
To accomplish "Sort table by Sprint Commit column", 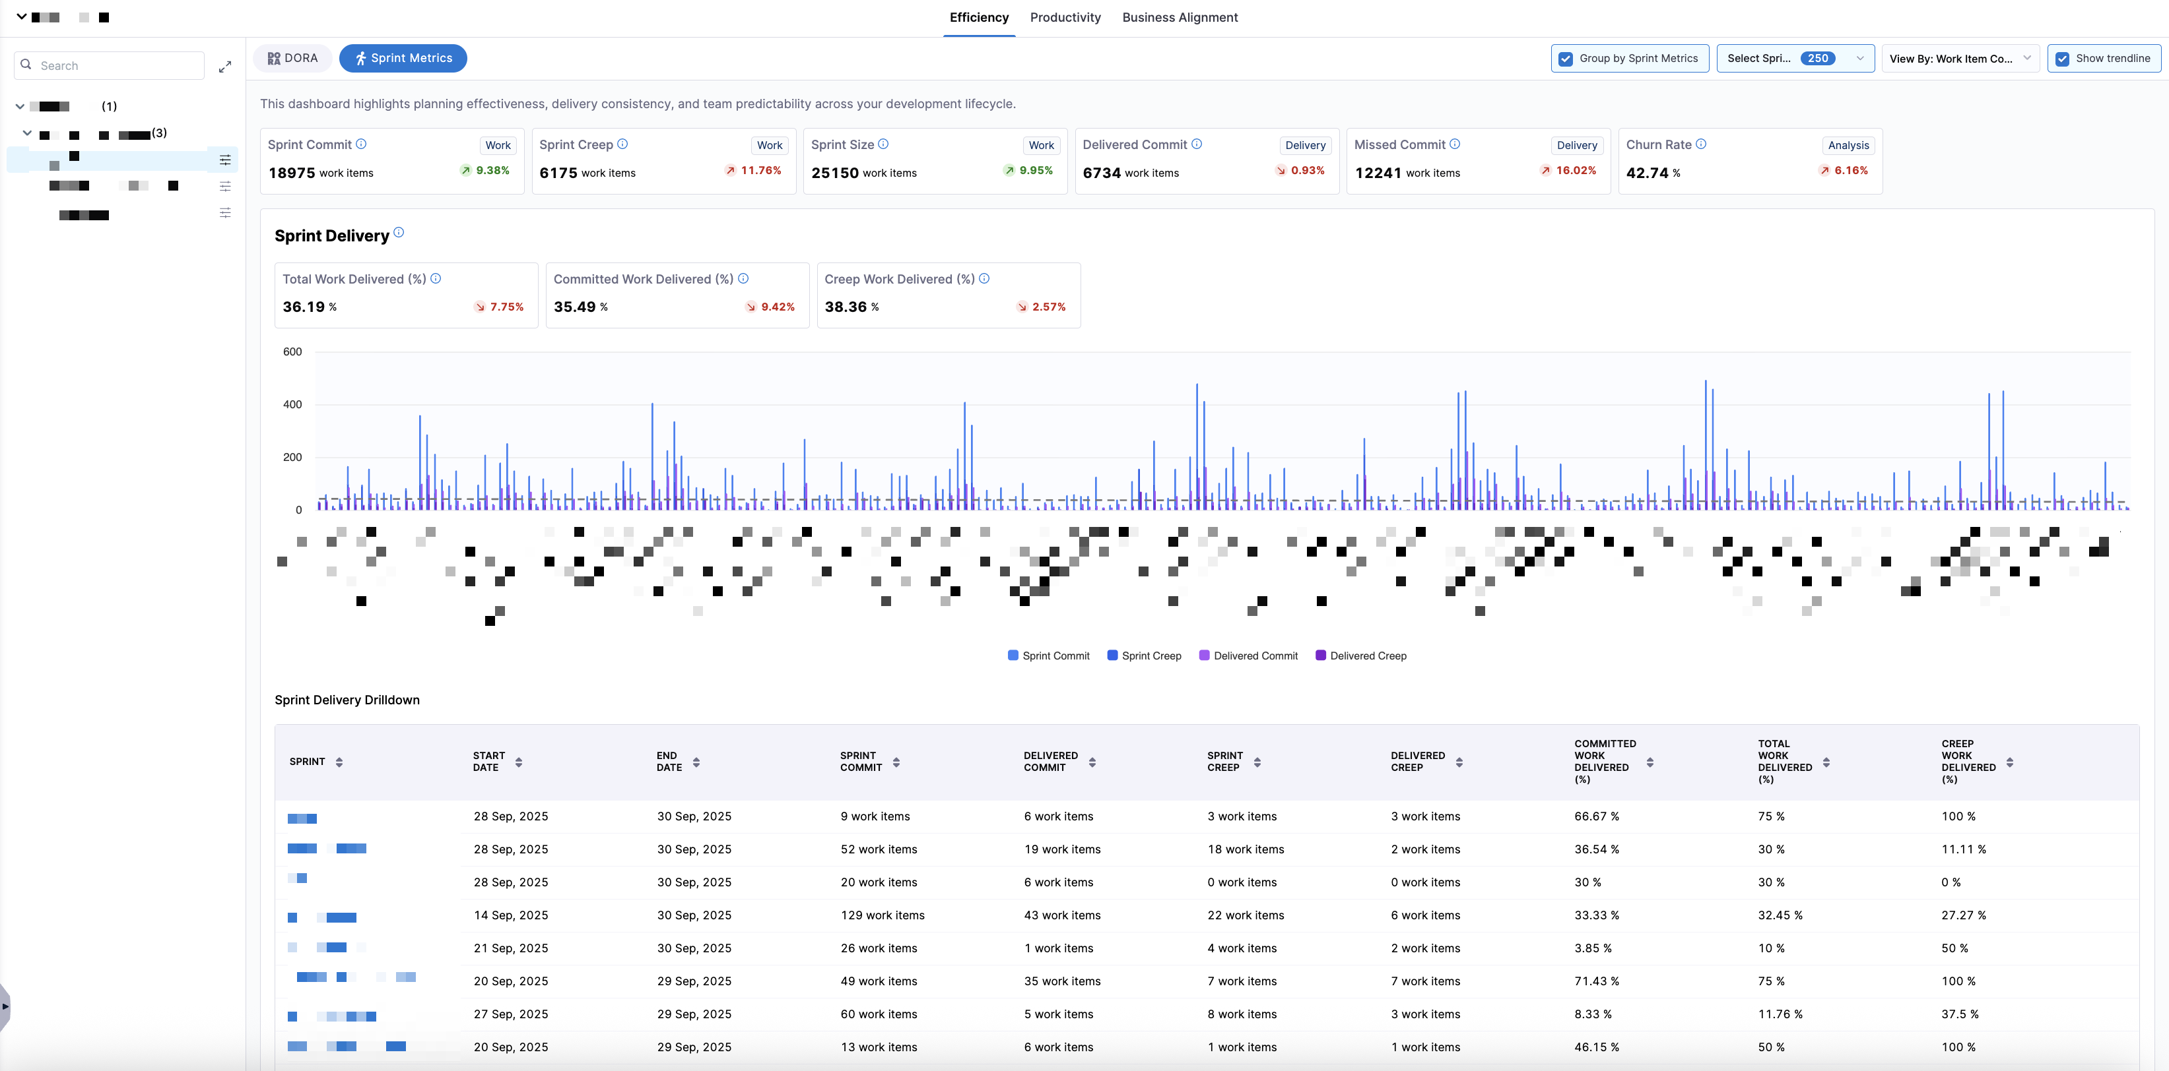I will (x=896, y=762).
